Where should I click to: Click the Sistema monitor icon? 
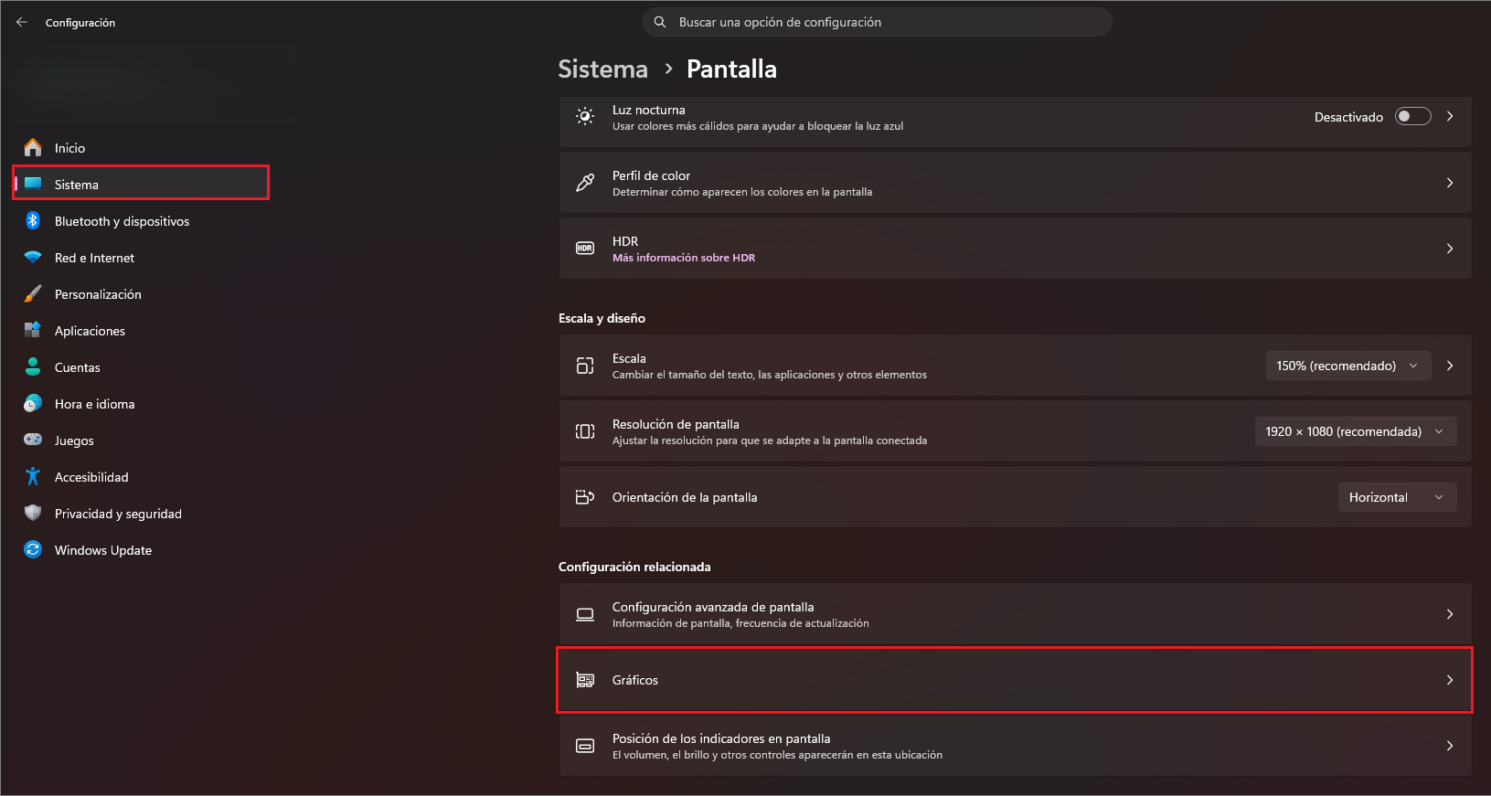(33, 184)
